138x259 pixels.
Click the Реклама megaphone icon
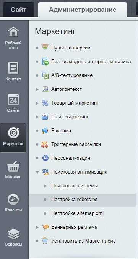coord(45,131)
